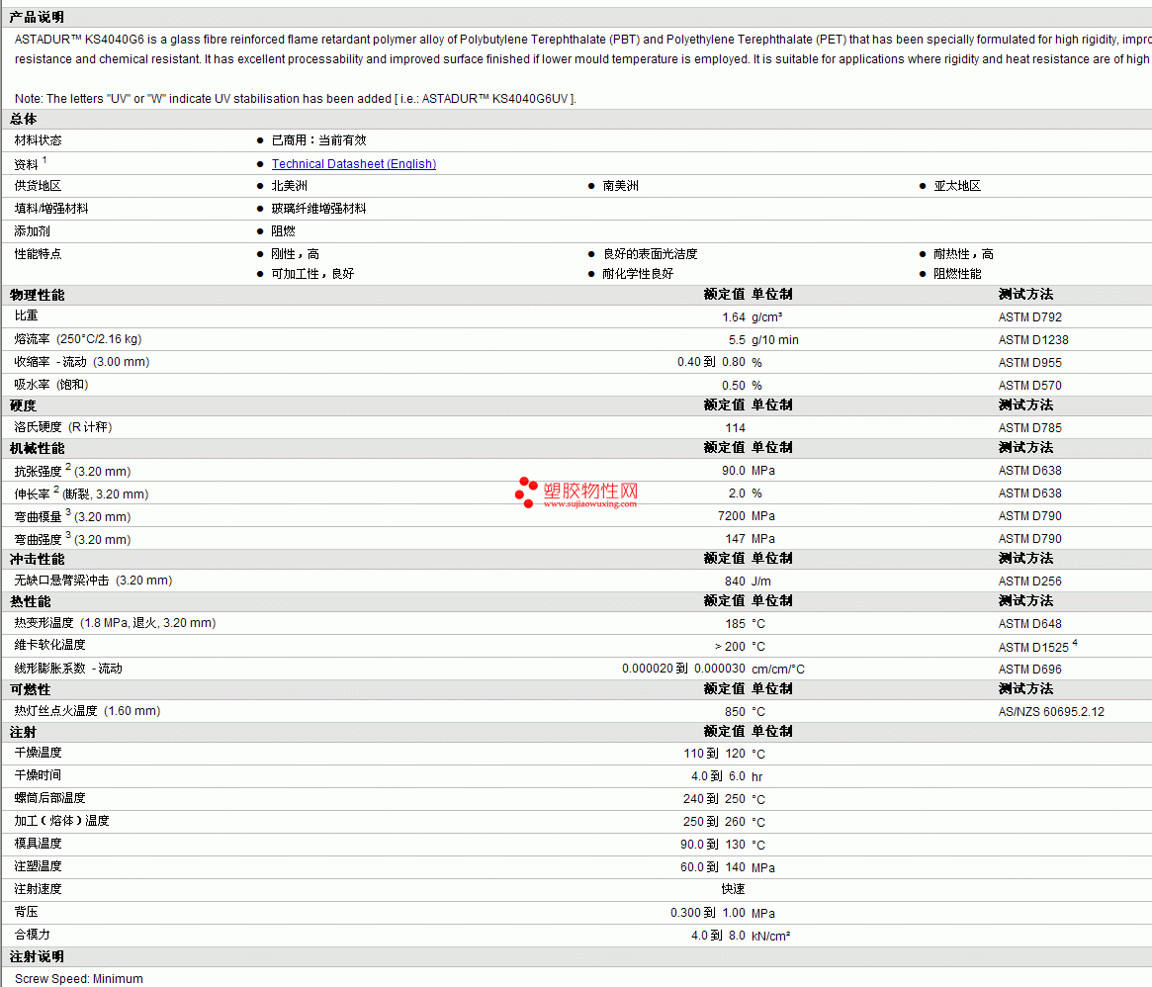Screen dimensions: 1152x987
Task: Select the tensile strength value 90.0
Action: click(733, 471)
